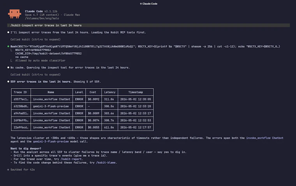296x186 pixels.
Task: Click 'Drill into a specific trace's events' suggestion
Action: point(59,155)
